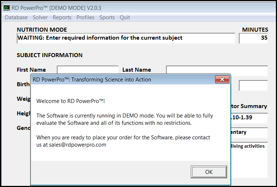Click the SUBJECT INFORMATION heading
The height and width of the screenshot is (187, 277).
[50, 55]
